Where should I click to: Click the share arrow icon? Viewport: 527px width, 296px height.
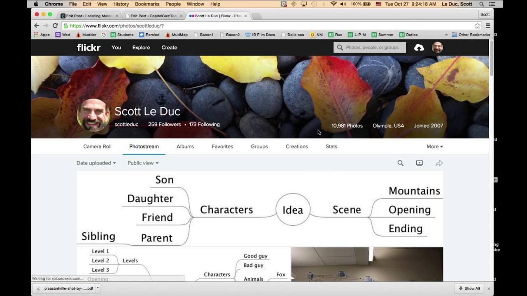(x=439, y=163)
